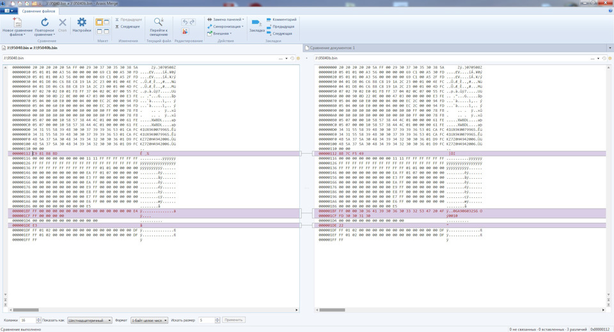The width and height of the screenshot is (614, 332).
Task: Run Повторное сравнение to recompare files
Action: coord(44,27)
